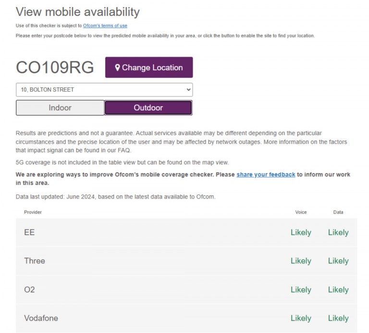This screenshot has height=333, width=369.
Task: Click the CO109RG postcode text
Action: click(x=55, y=68)
